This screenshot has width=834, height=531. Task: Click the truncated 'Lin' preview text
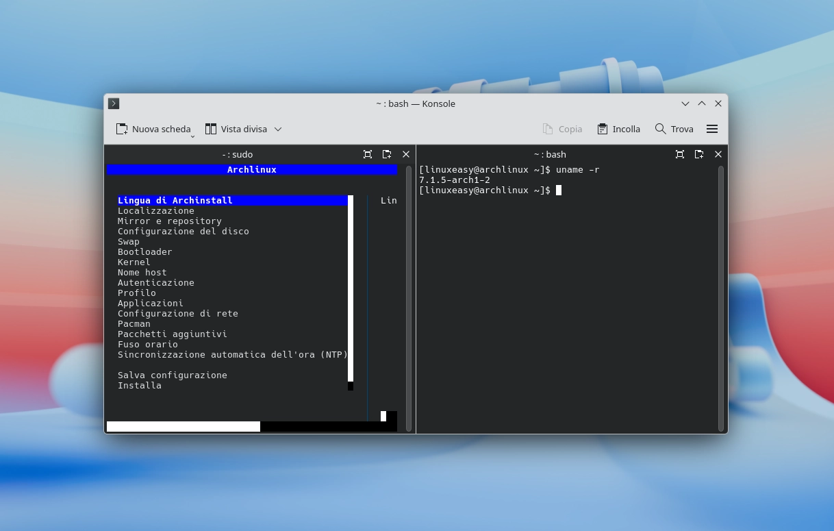click(x=389, y=200)
